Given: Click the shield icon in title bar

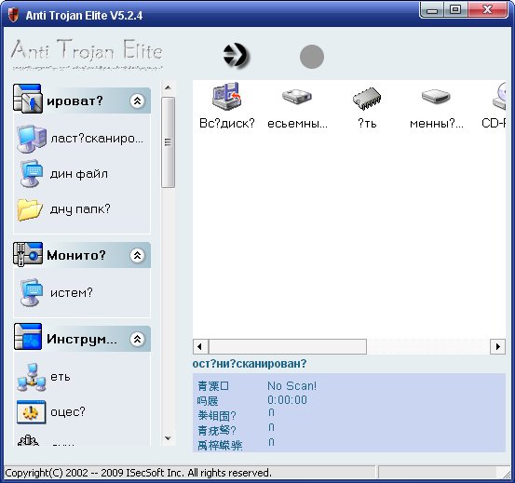Looking at the screenshot, I should point(13,15).
